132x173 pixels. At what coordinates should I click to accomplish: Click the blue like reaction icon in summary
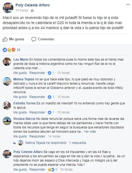click(x=5, y=50)
